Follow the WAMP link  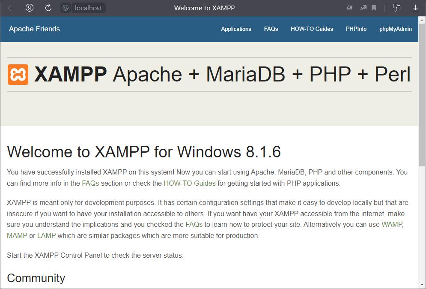pos(393,224)
